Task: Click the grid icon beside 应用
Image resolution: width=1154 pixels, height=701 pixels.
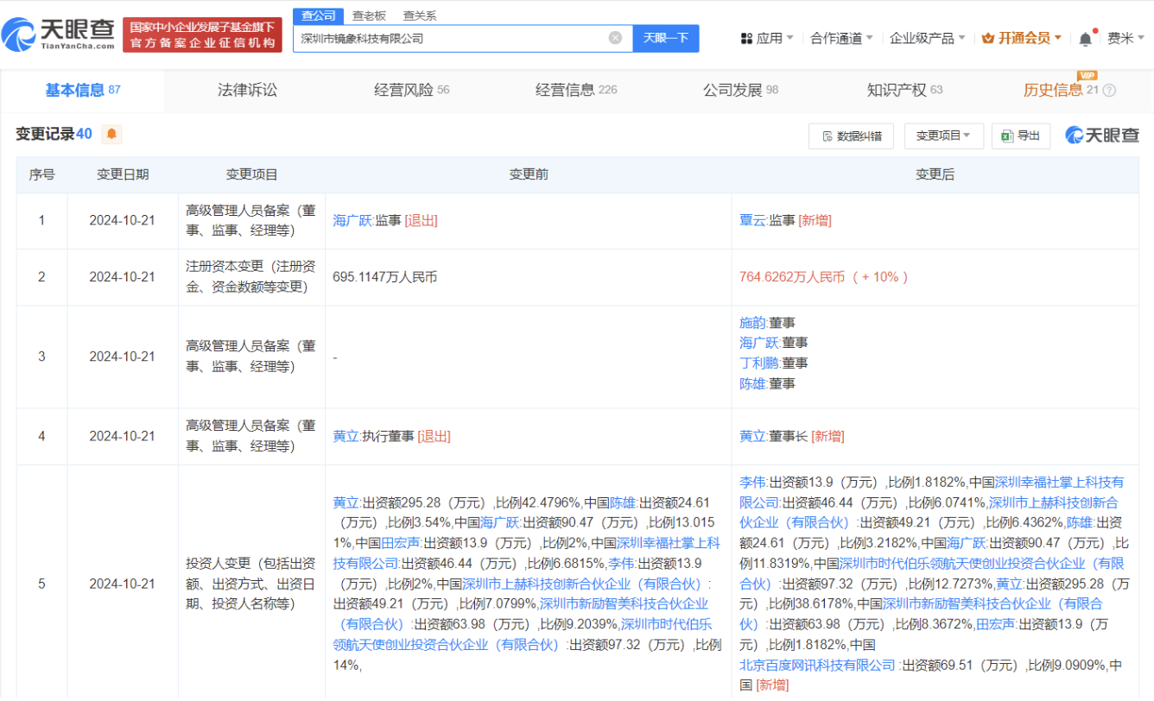Action: coord(746,38)
